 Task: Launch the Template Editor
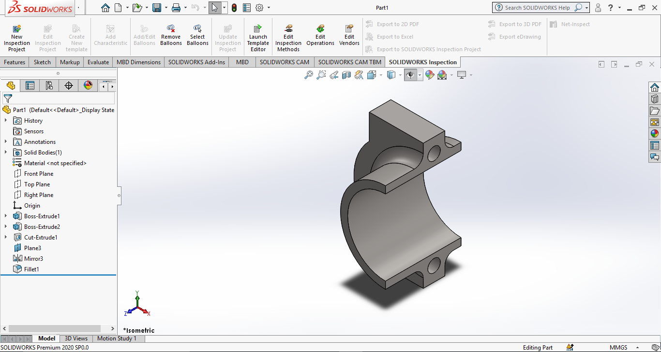pyautogui.click(x=258, y=29)
